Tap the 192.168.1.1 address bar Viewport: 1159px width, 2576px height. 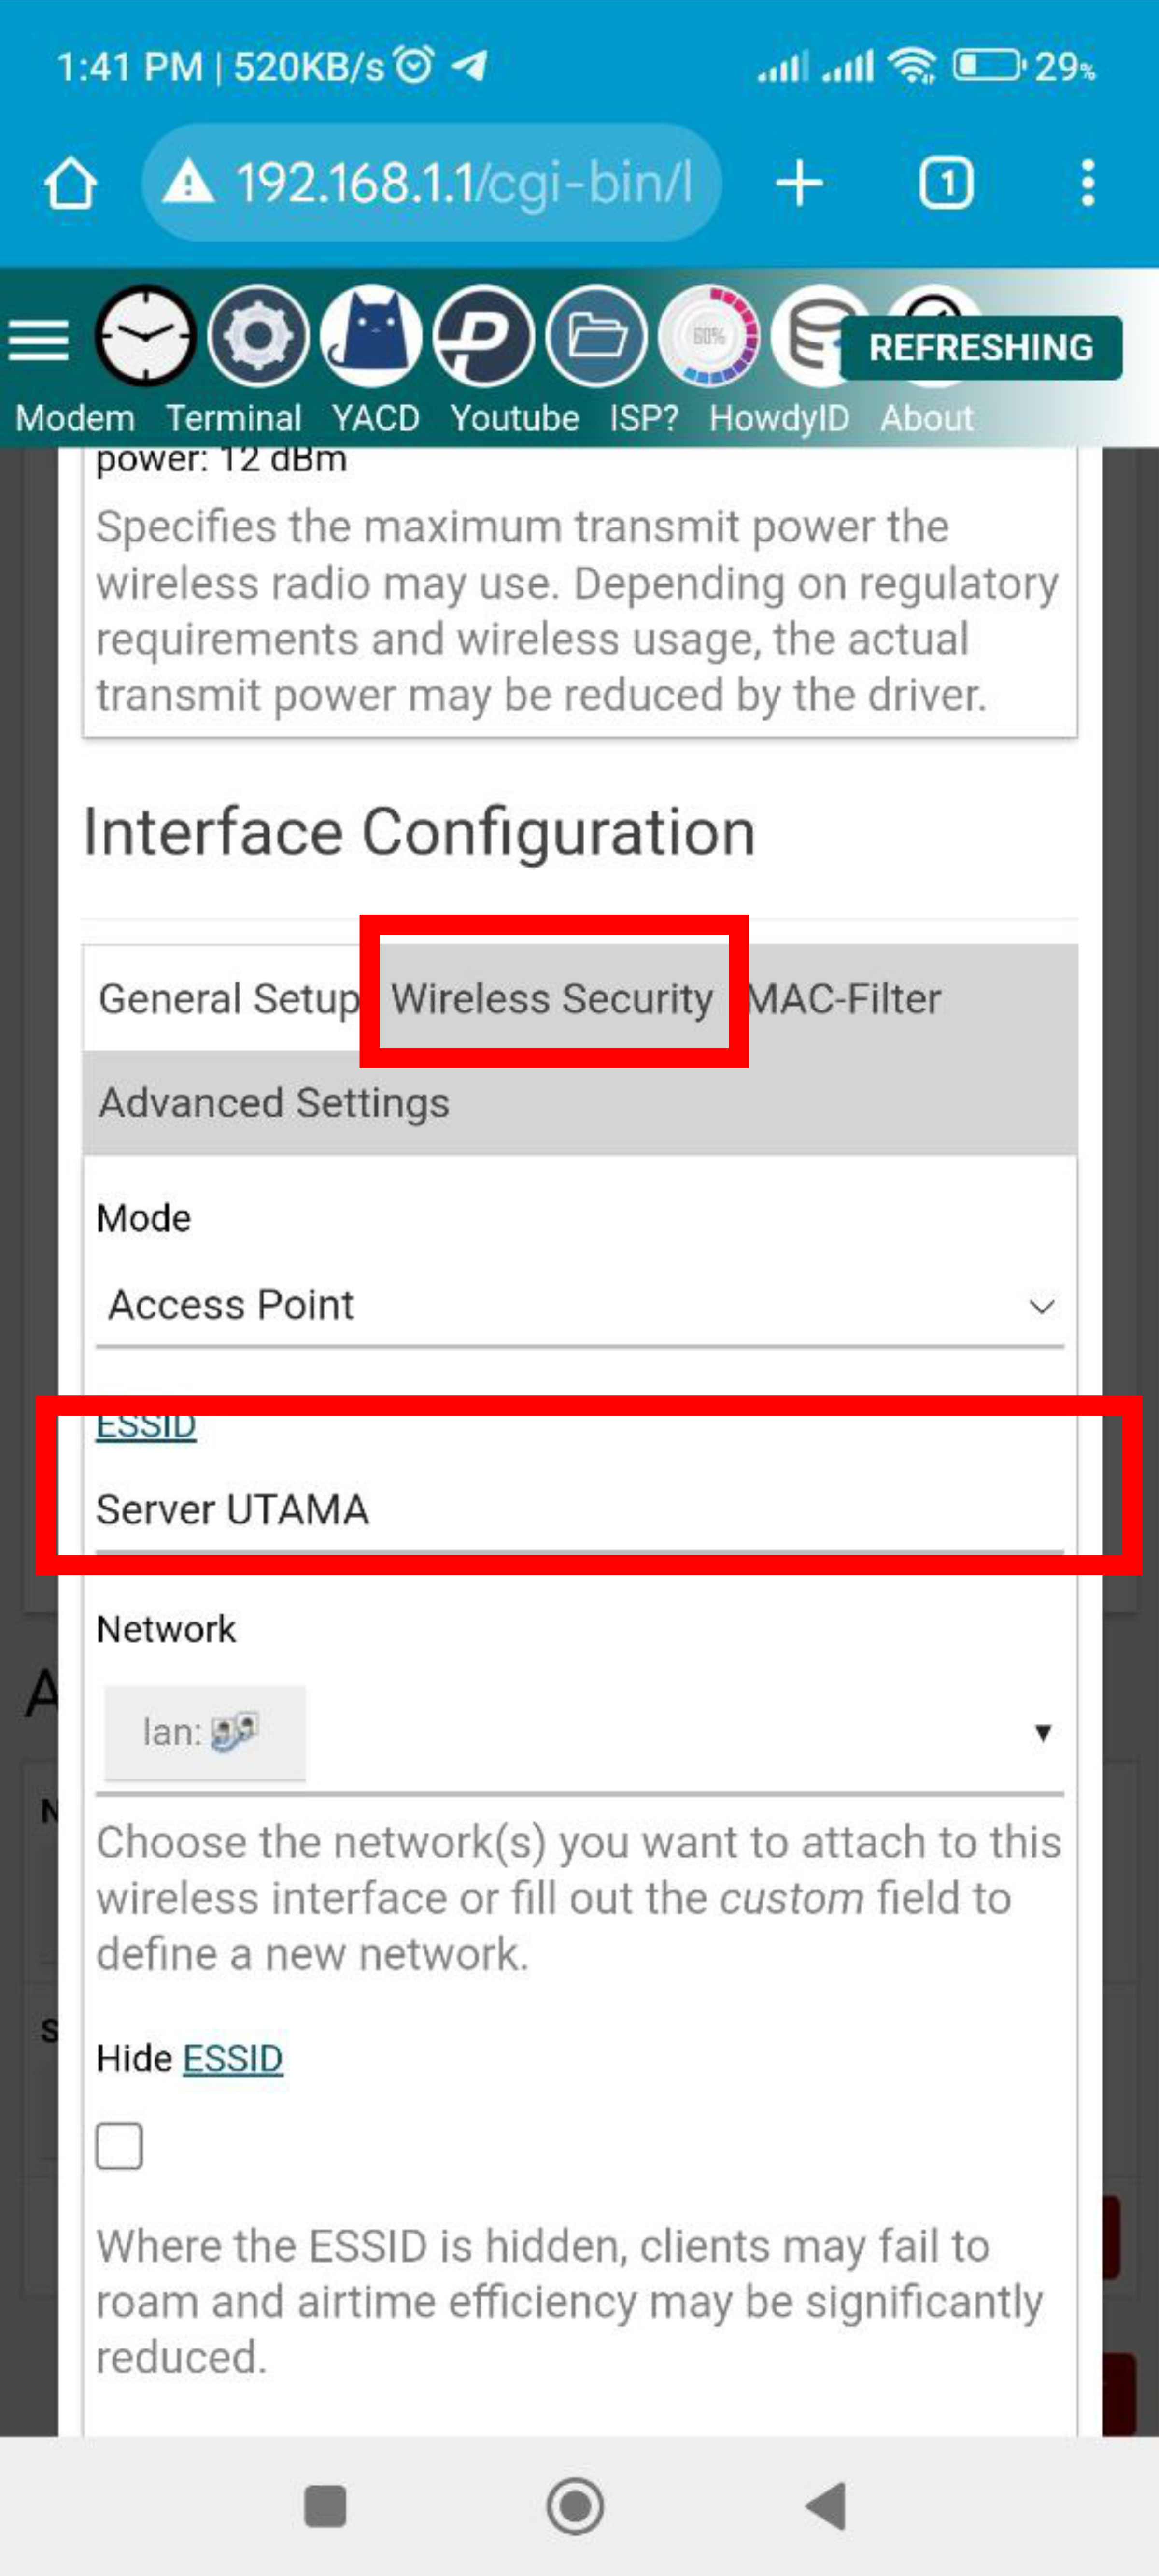pyautogui.click(x=431, y=183)
